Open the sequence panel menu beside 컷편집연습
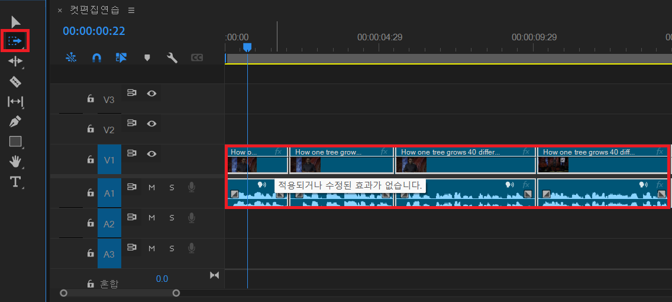 (131, 10)
